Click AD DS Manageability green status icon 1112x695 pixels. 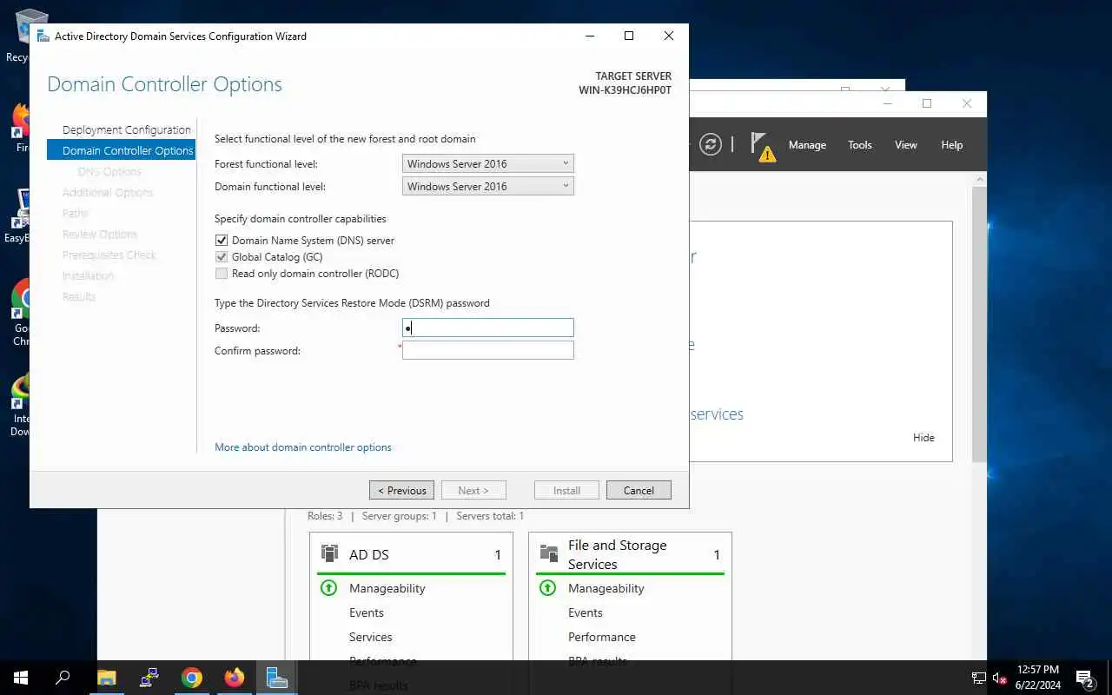328,588
